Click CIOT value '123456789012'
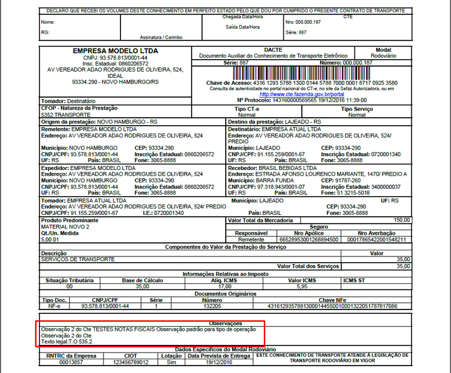This screenshot has width=451, height=373. coord(130,362)
